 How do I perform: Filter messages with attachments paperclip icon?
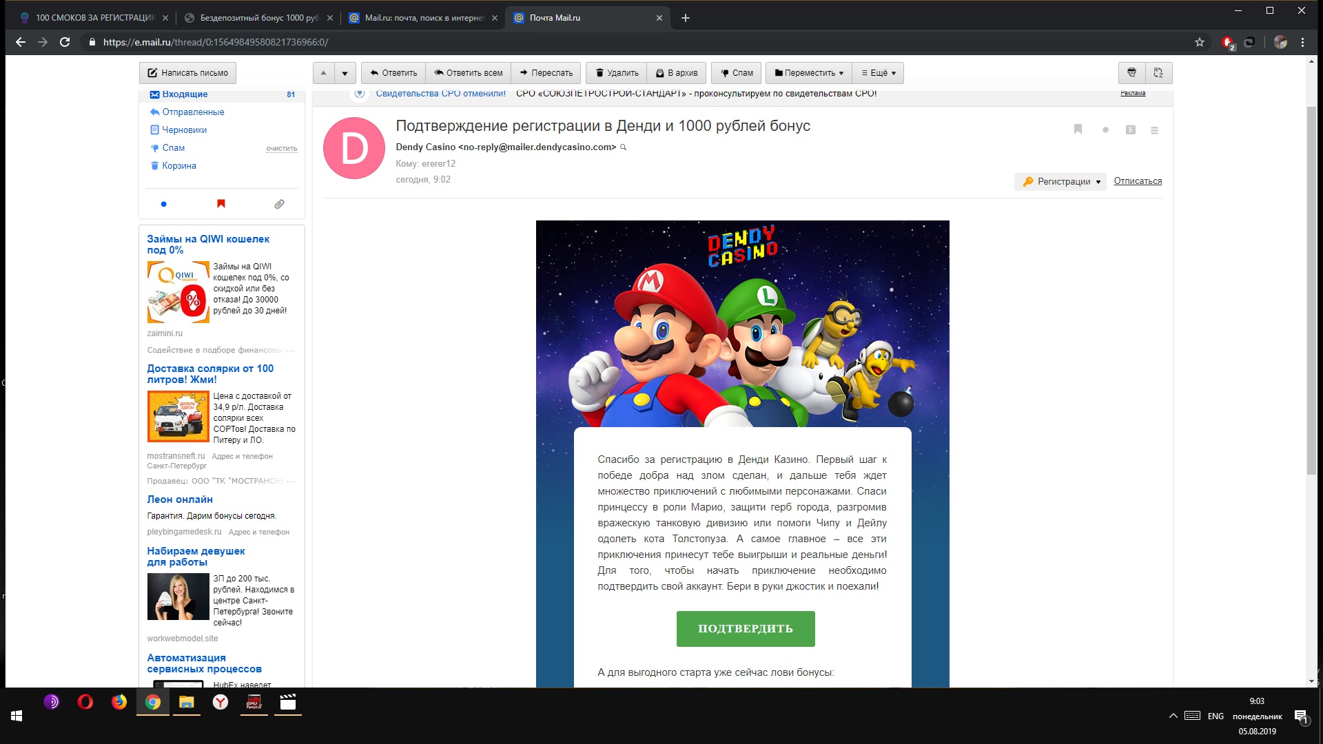(279, 204)
